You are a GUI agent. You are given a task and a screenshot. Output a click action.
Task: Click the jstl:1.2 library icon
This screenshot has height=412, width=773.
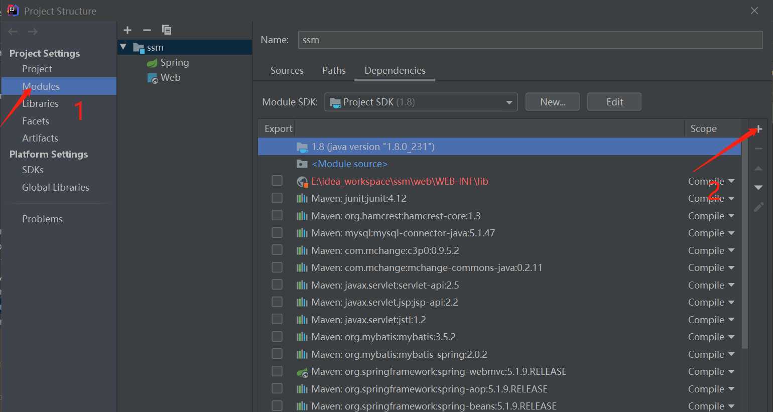pos(302,320)
